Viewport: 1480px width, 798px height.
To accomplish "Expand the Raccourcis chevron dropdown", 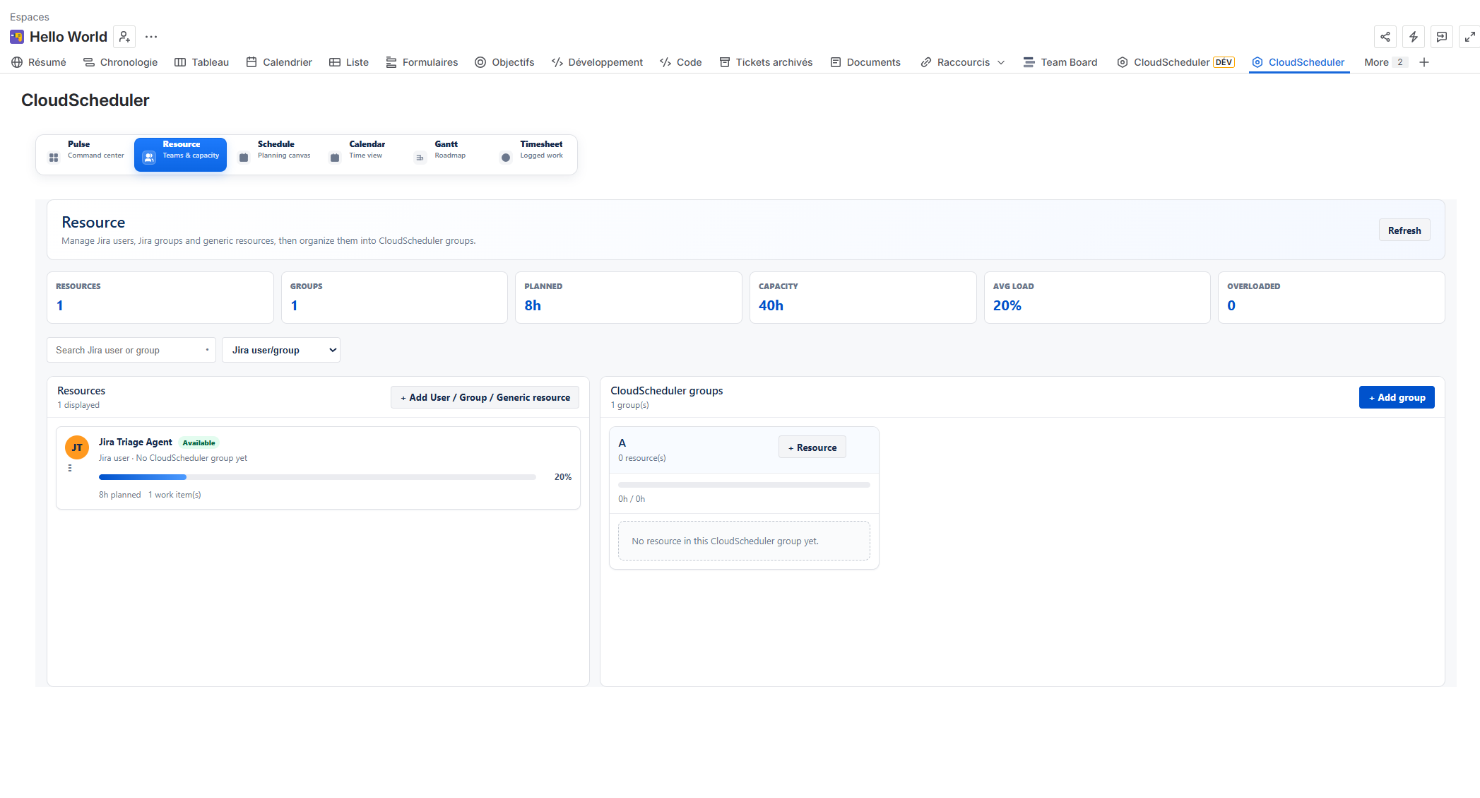I will (1001, 62).
